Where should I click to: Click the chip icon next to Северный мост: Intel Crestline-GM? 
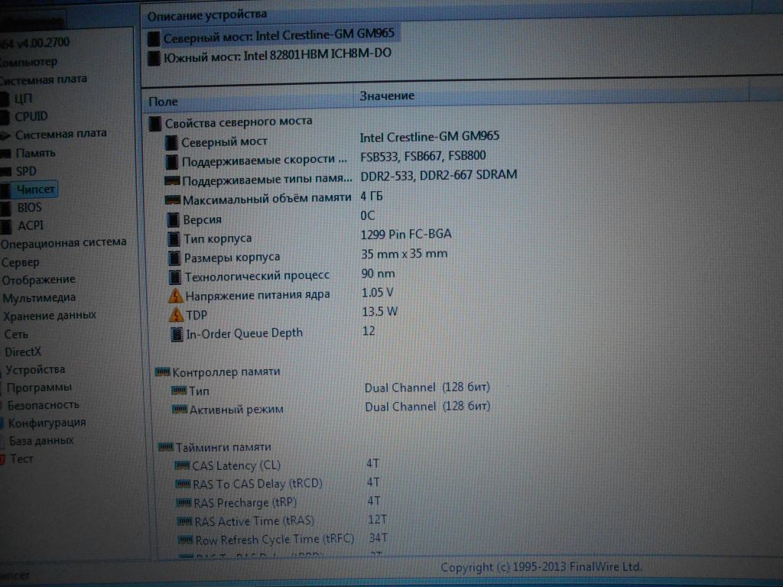pos(154,38)
